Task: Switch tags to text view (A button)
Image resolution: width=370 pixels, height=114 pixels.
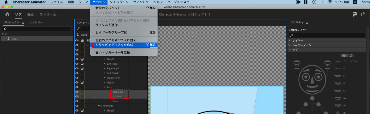Action: 344,55
